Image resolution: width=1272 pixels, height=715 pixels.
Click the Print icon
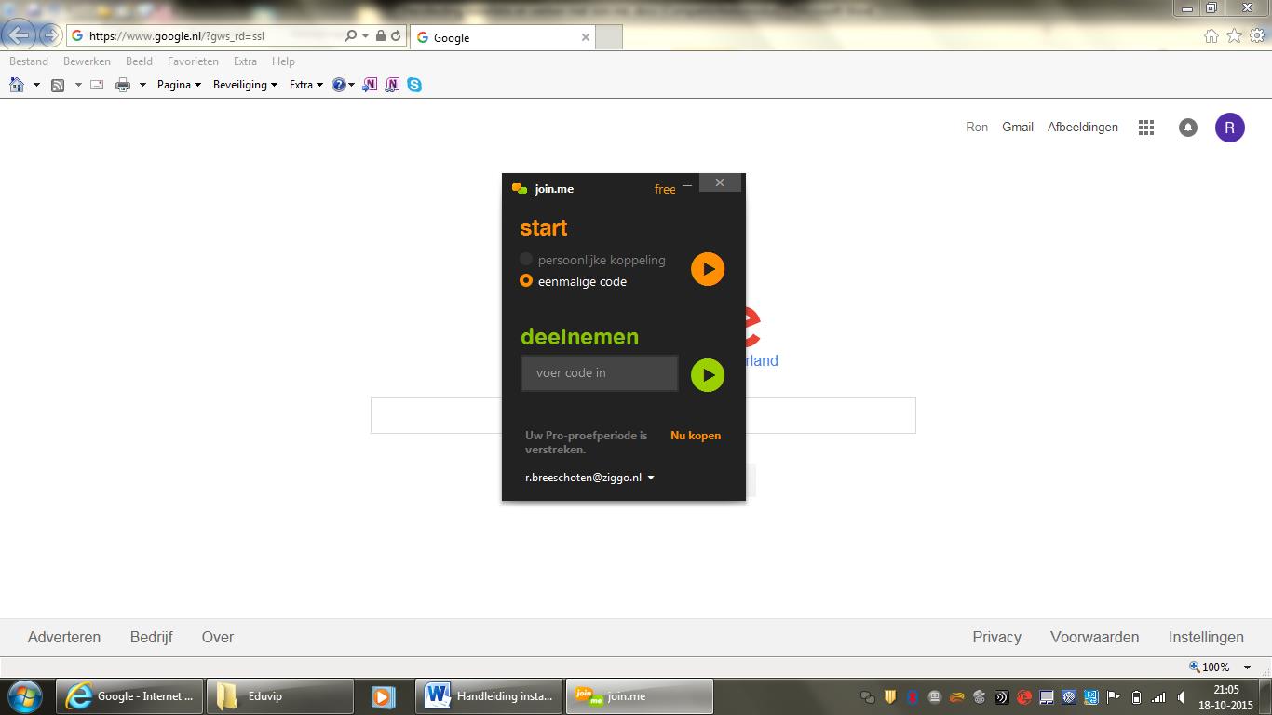(x=123, y=85)
